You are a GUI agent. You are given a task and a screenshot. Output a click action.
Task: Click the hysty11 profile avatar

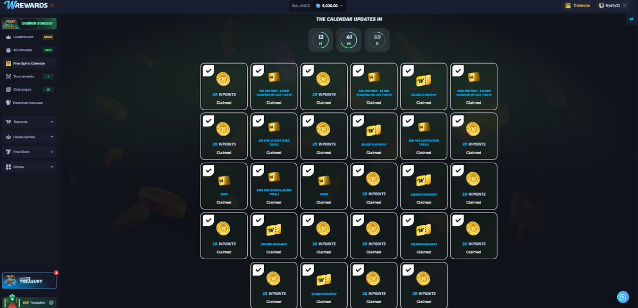(601, 5)
